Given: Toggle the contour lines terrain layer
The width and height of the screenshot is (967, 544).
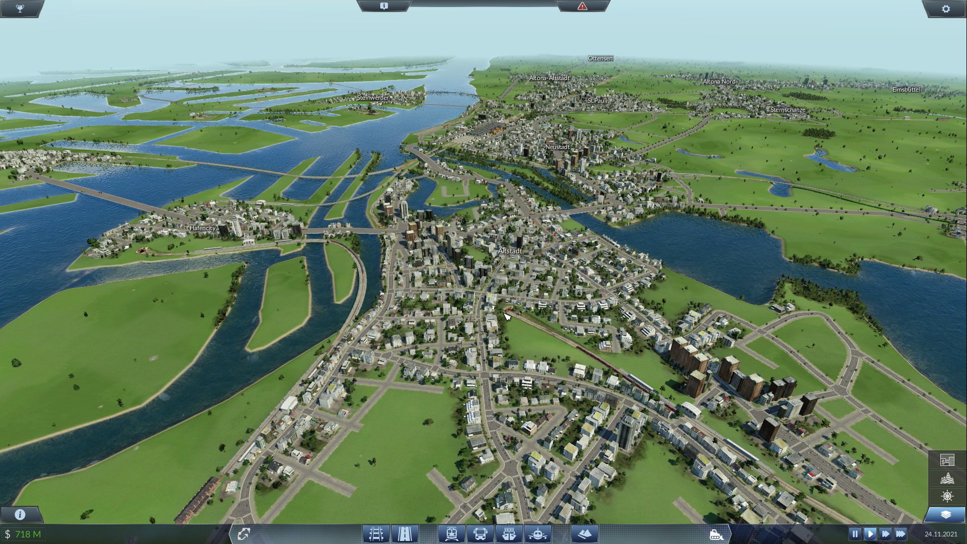Looking at the screenshot, I should [x=947, y=478].
